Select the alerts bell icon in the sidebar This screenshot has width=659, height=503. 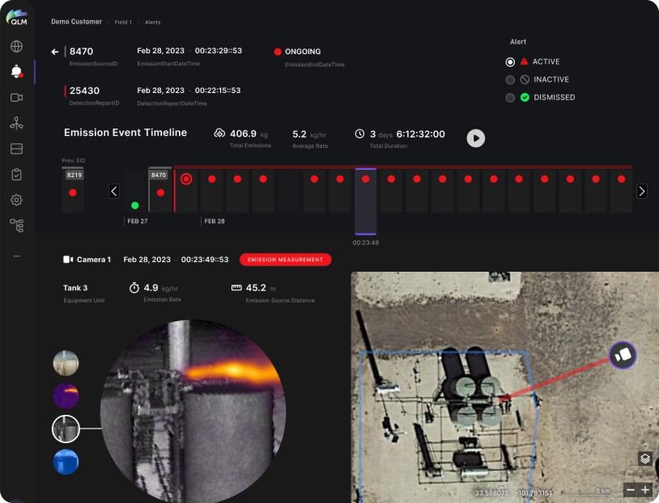(x=17, y=70)
